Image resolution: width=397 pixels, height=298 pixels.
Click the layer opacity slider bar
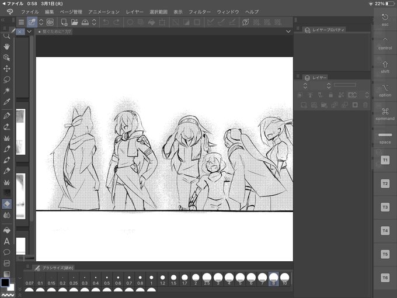(x=345, y=85)
